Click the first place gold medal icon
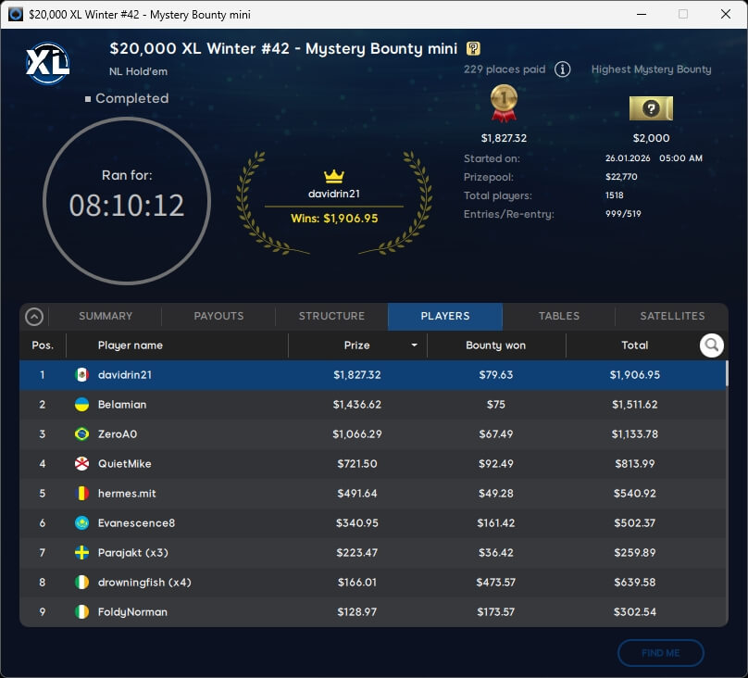This screenshot has width=748, height=678. tap(503, 104)
